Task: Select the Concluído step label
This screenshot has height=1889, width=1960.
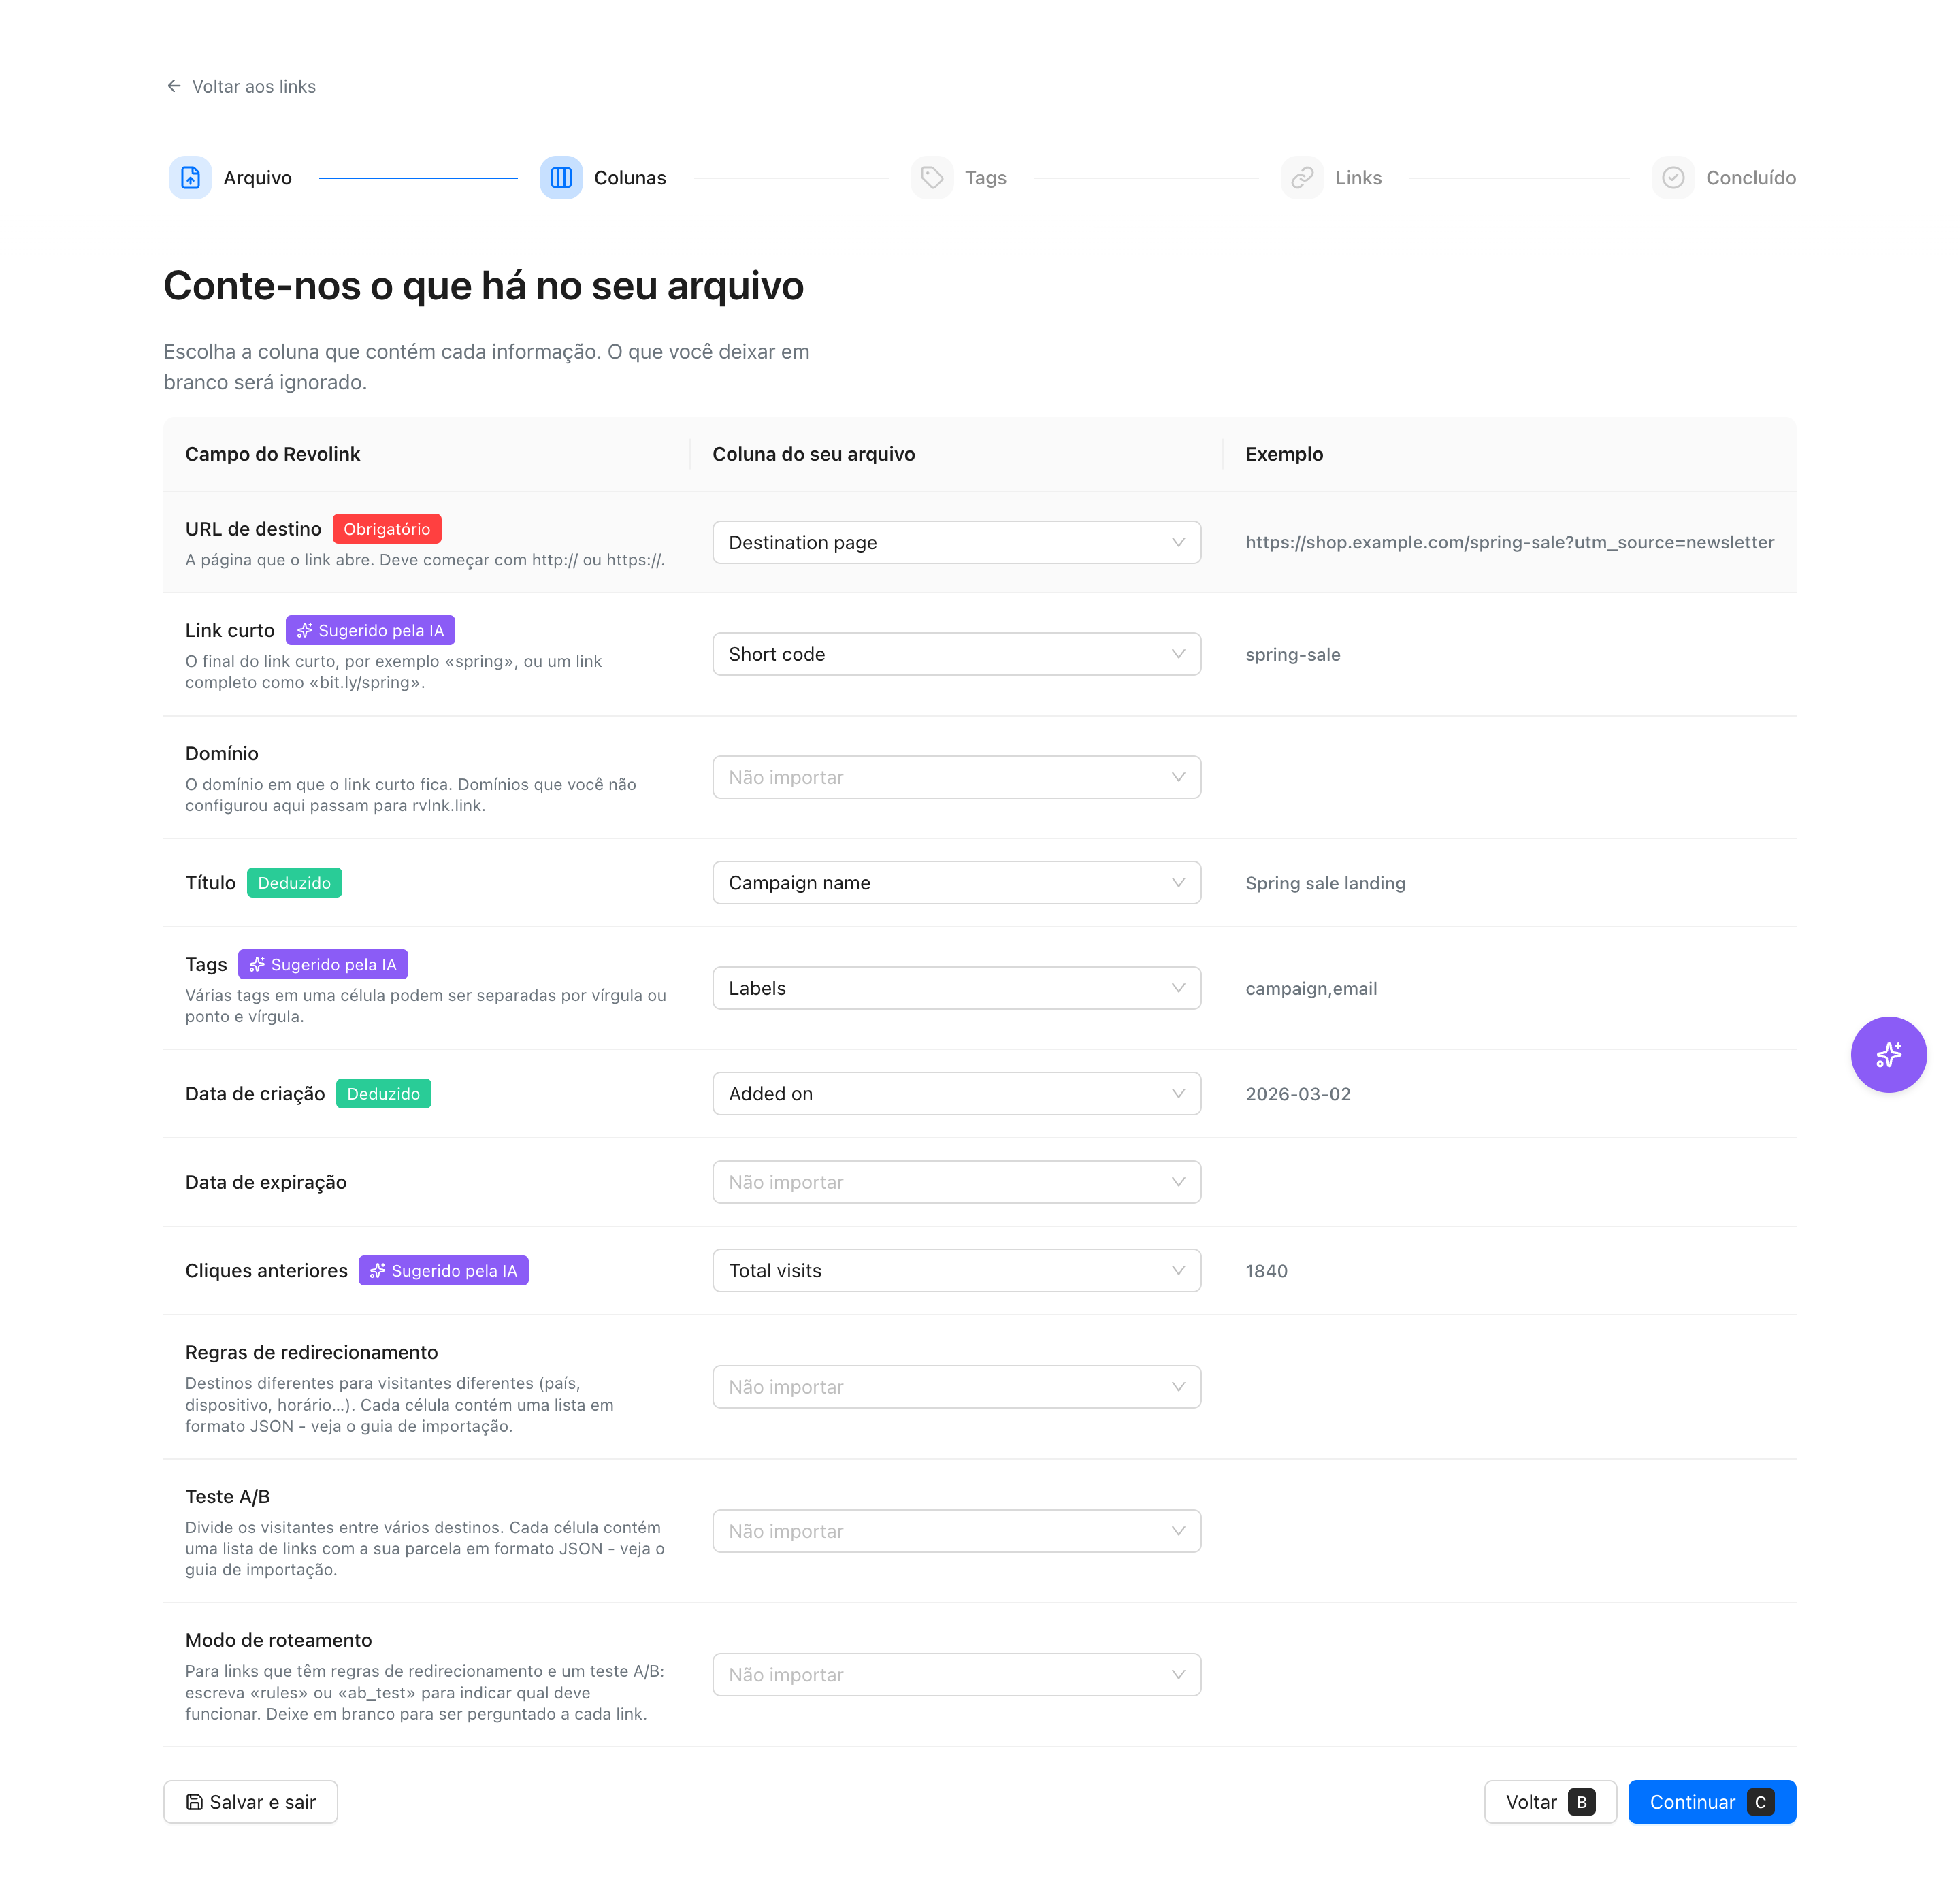Action: coord(1750,178)
